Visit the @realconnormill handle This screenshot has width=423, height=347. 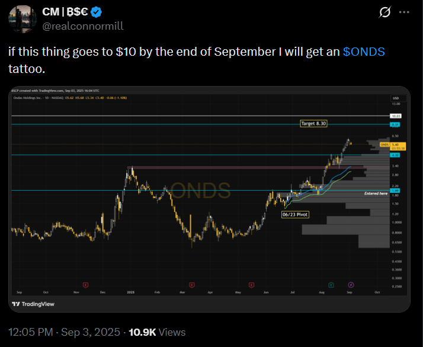83,26
